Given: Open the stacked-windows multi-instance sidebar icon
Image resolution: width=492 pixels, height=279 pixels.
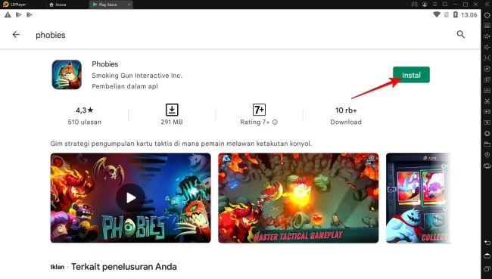Looking at the screenshot, I should pyautogui.click(x=487, y=79).
